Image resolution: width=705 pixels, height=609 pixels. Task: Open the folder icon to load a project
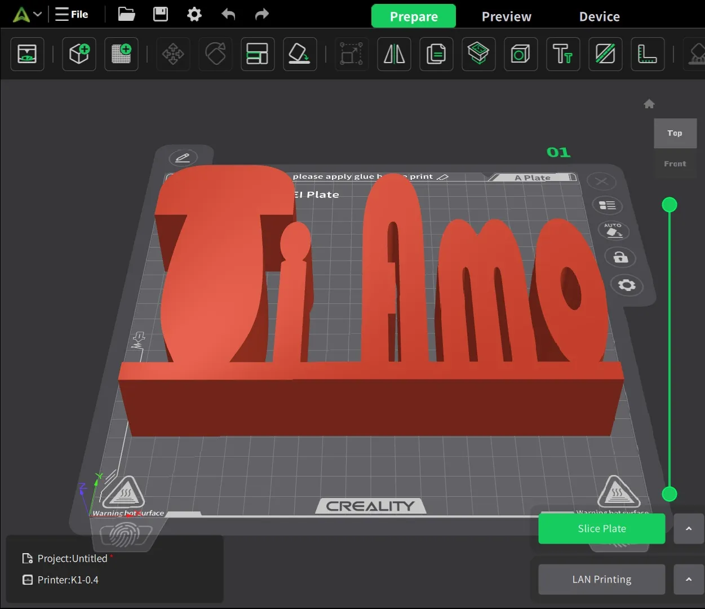click(x=126, y=14)
